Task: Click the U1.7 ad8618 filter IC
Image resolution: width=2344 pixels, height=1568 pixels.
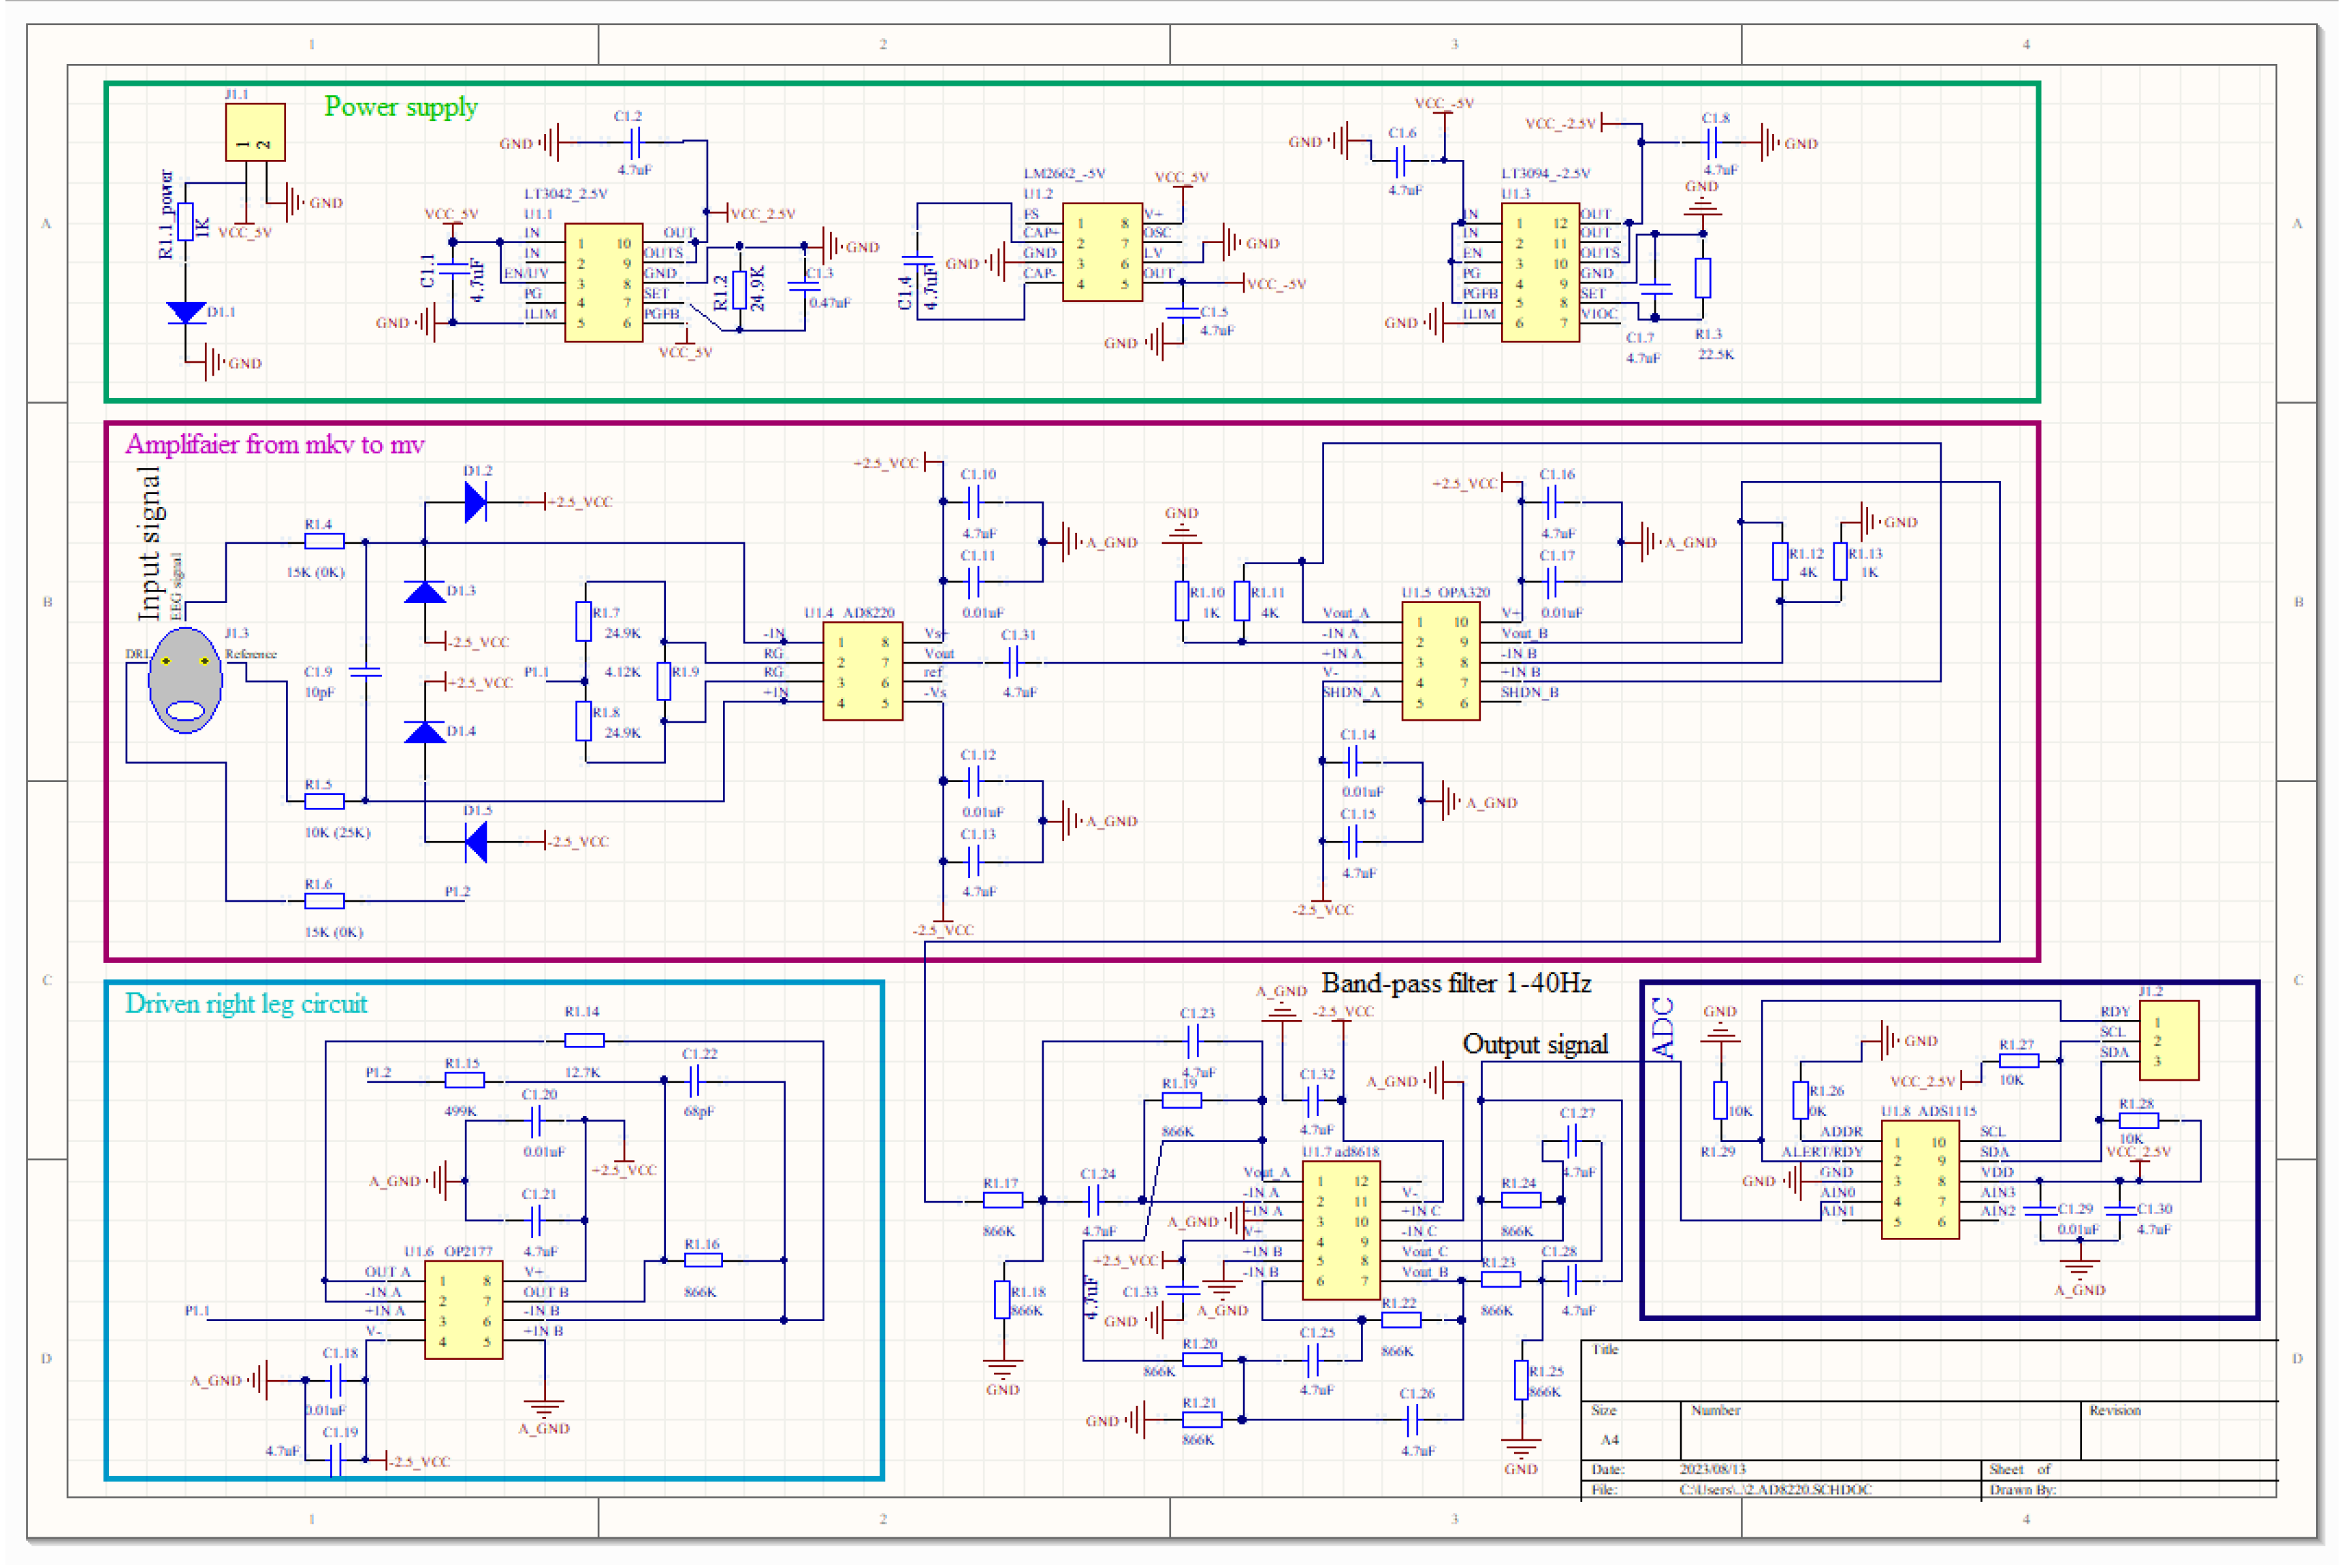Action: click(x=1342, y=1230)
